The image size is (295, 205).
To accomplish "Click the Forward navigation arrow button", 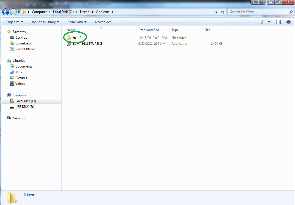I will click(x=13, y=12).
